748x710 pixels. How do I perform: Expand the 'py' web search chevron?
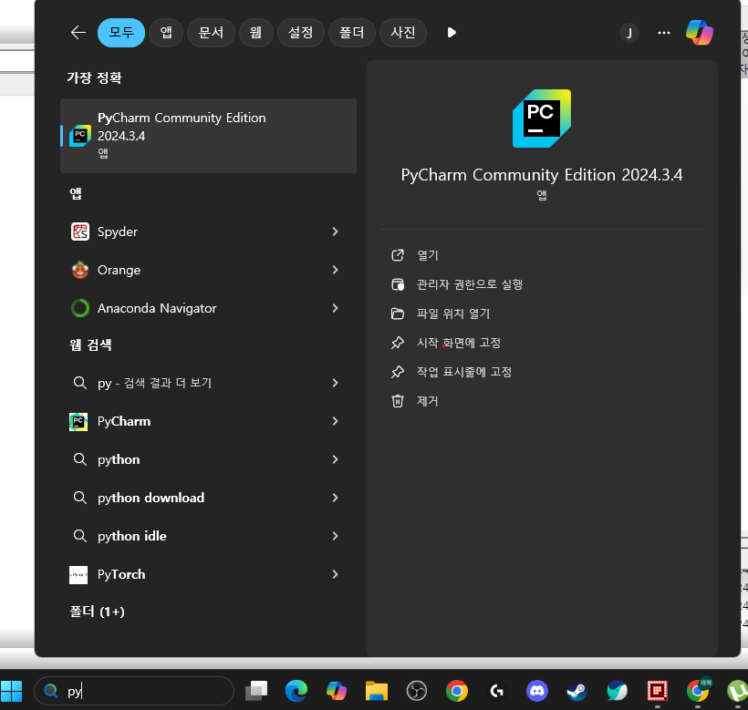tap(336, 383)
